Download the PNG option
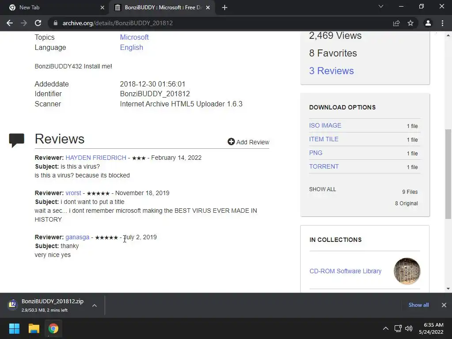The image size is (452, 339). [x=316, y=153]
